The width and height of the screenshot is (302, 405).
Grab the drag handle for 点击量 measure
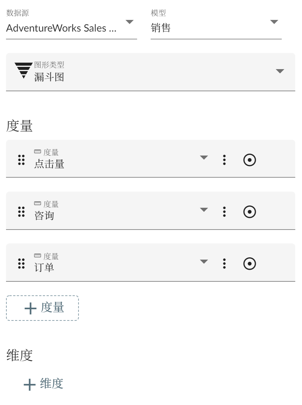point(21,160)
